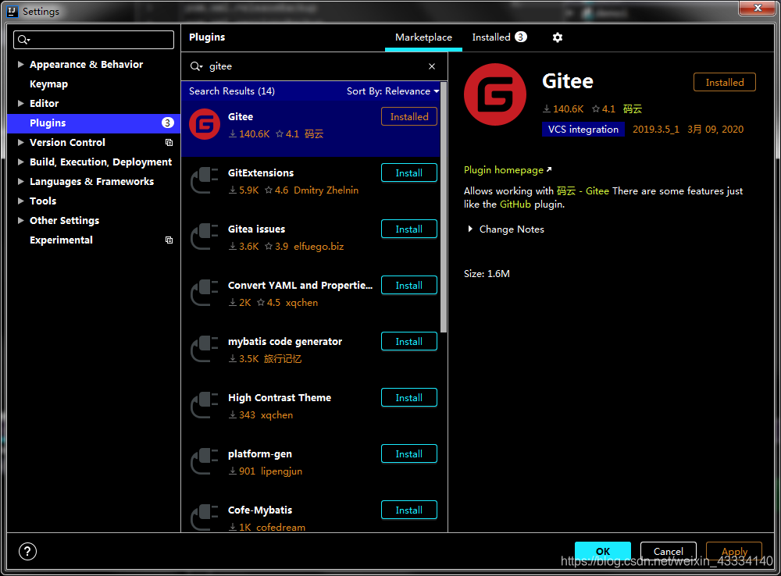Click version 2019.3.5_1 in details
The image size is (781, 576).
click(x=655, y=130)
